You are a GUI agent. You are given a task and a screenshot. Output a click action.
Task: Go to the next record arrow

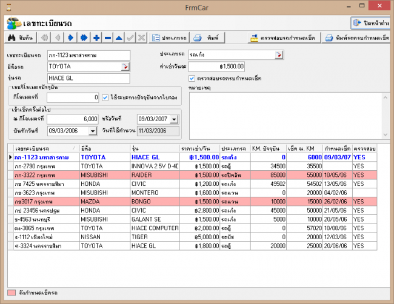point(71,38)
